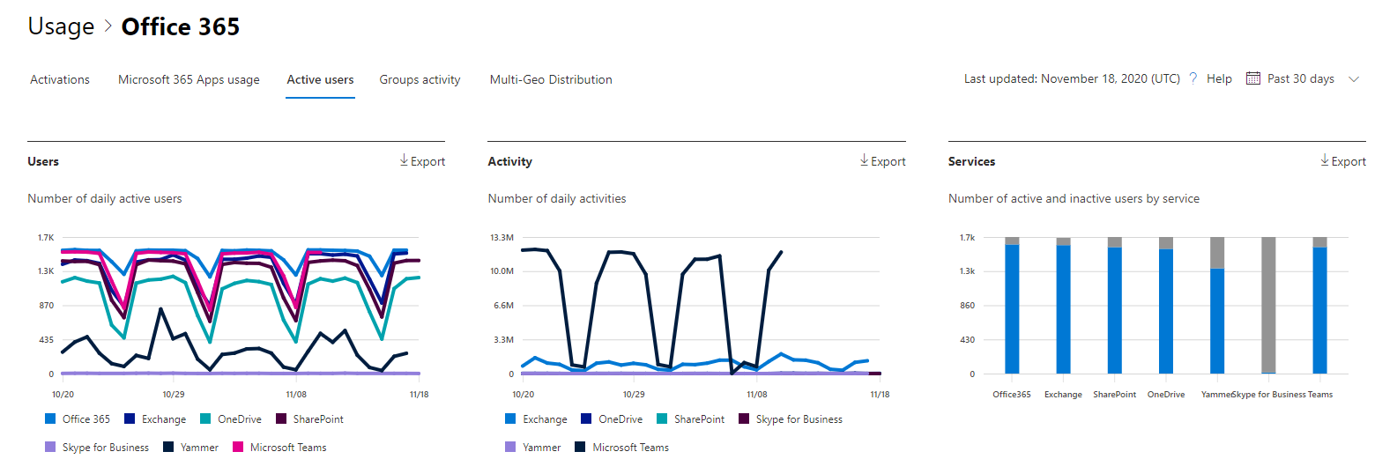Click the Usage breadcrumb link

point(61,26)
